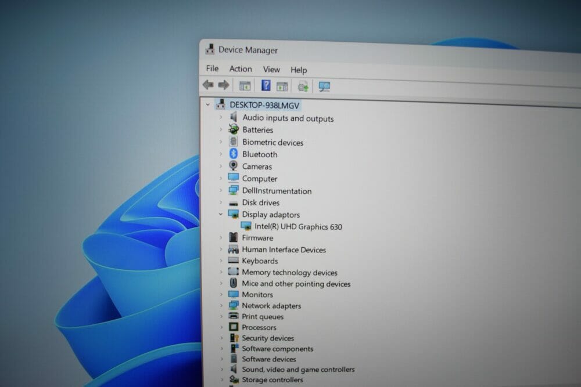Click the Bluetooth category icon
This screenshot has height=387, width=581.
pos(234,154)
